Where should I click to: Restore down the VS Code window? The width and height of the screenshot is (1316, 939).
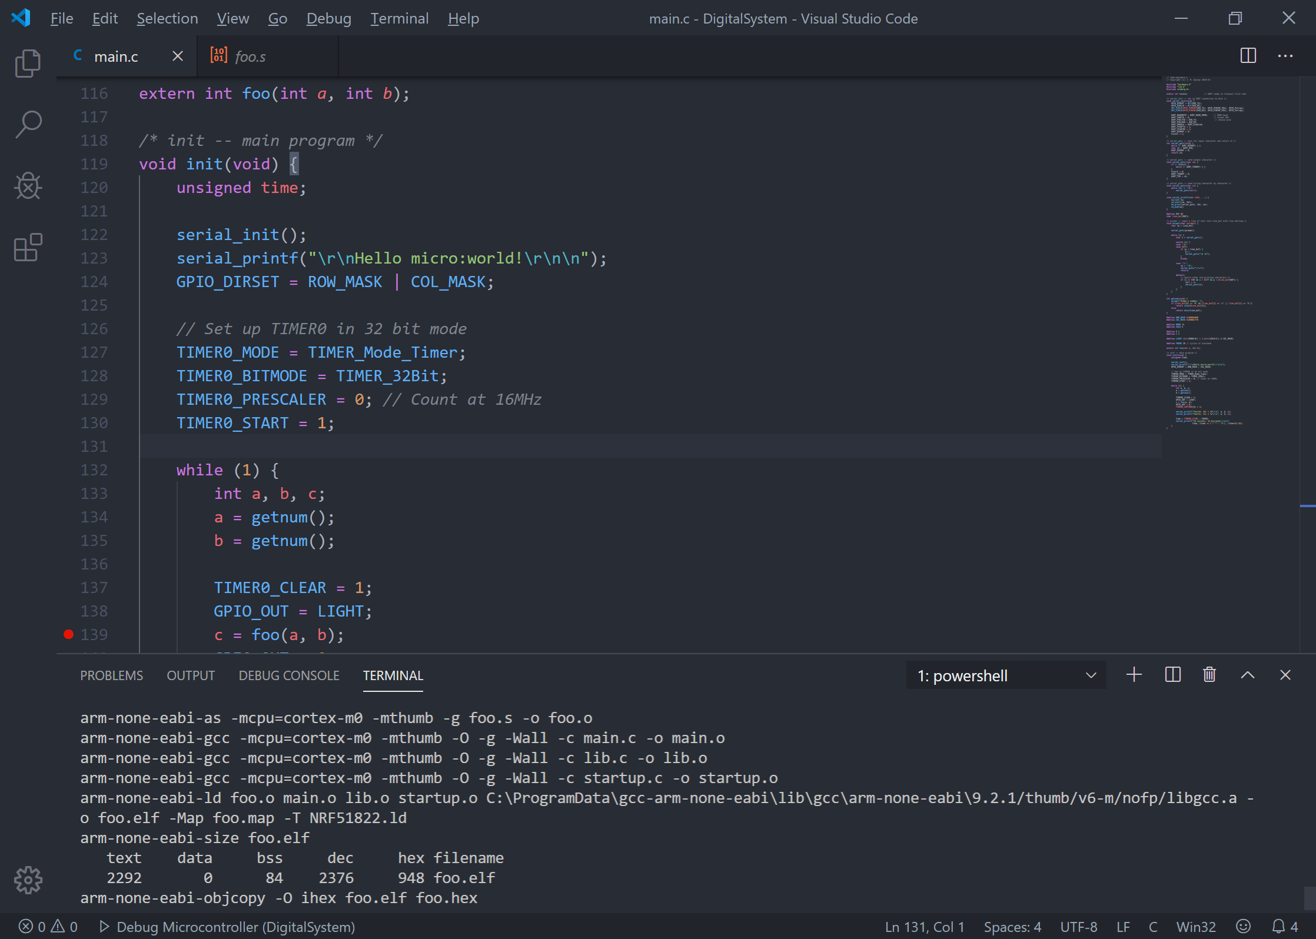click(x=1235, y=18)
